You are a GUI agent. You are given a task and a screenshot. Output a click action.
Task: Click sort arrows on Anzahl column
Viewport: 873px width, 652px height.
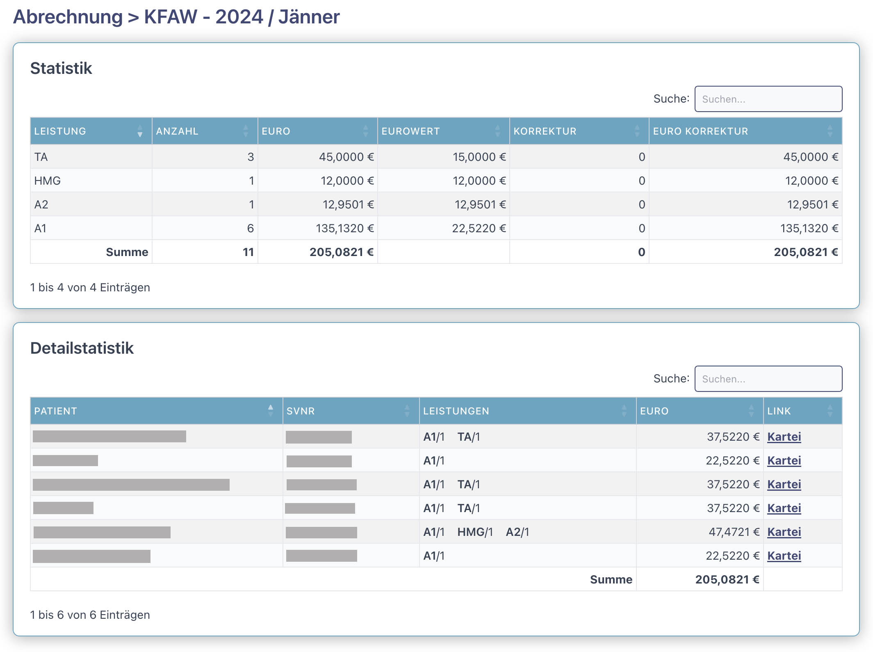[x=246, y=131]
